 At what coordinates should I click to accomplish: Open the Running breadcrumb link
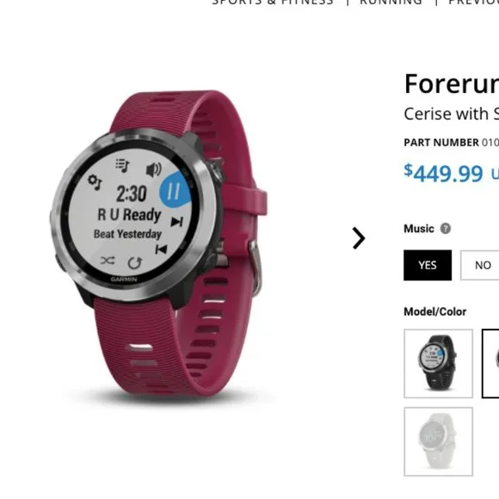tap(391, 3)
